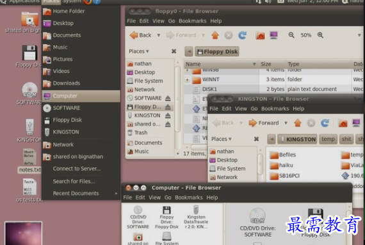The width and height of the screenshot is (365, 245).
Task: Select Floppy Drive icon in Computer window
Action: point(166,217)
